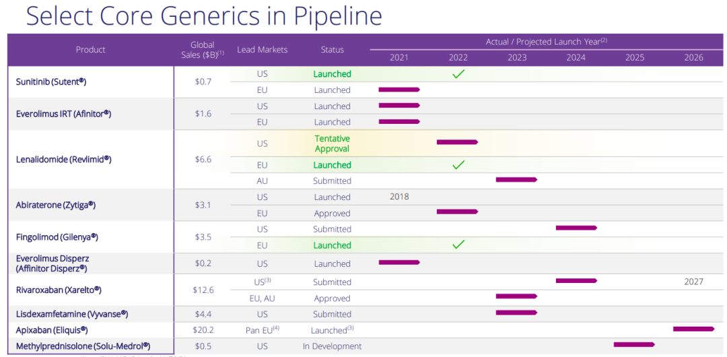Click the $12.6 sales value

[x=203, y=290]
